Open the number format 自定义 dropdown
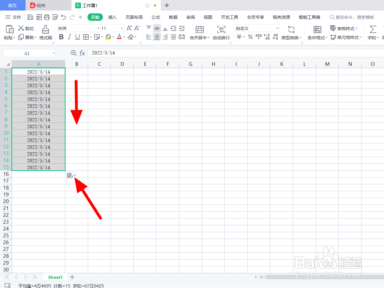384x288 pixels. (277, 28)
